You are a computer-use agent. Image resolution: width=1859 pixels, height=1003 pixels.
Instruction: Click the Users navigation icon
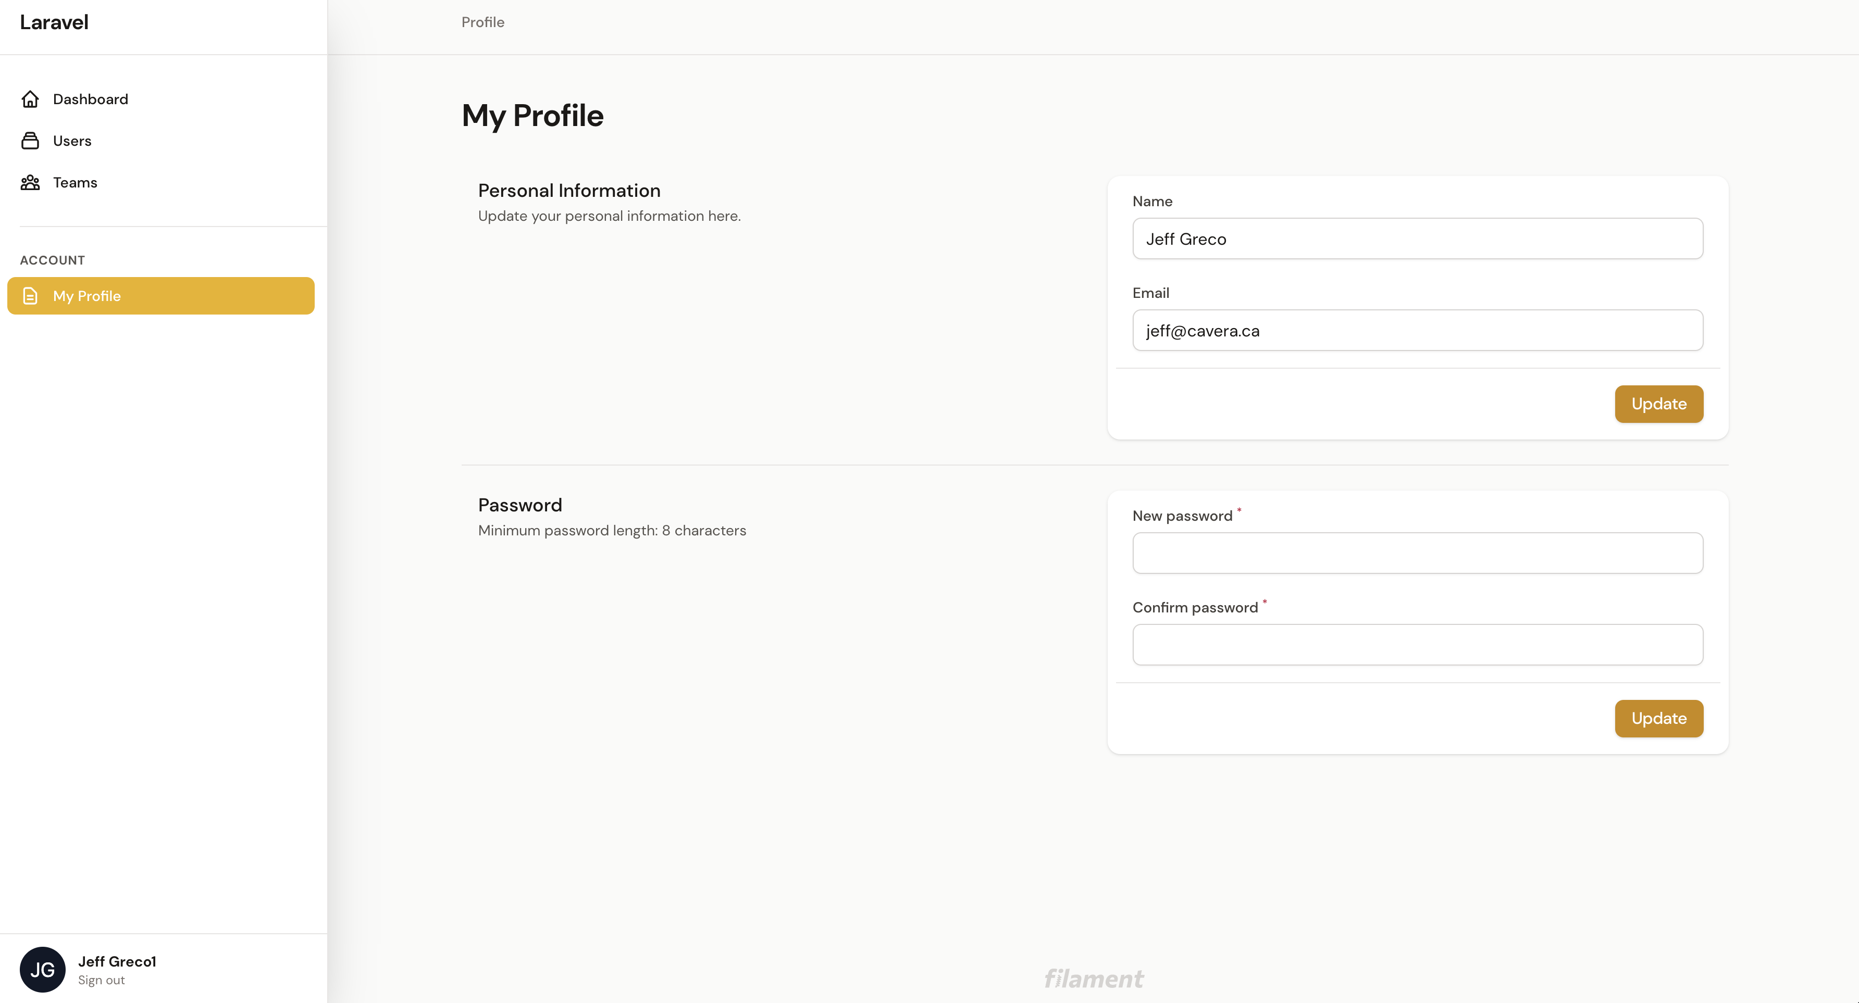coord(30,140)
